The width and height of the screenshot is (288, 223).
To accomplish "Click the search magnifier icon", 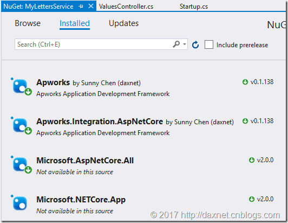I will 176,44.
